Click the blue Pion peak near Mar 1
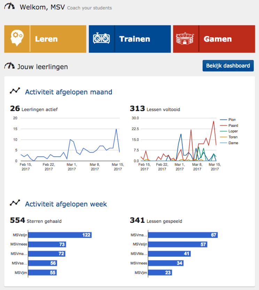259x290 pixels. click(181, 134)
